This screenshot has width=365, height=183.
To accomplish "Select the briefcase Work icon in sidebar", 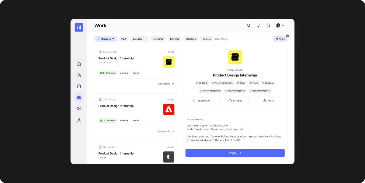I will (79, 97).
